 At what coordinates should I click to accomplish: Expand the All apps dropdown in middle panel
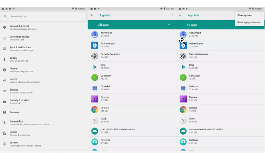169,25
